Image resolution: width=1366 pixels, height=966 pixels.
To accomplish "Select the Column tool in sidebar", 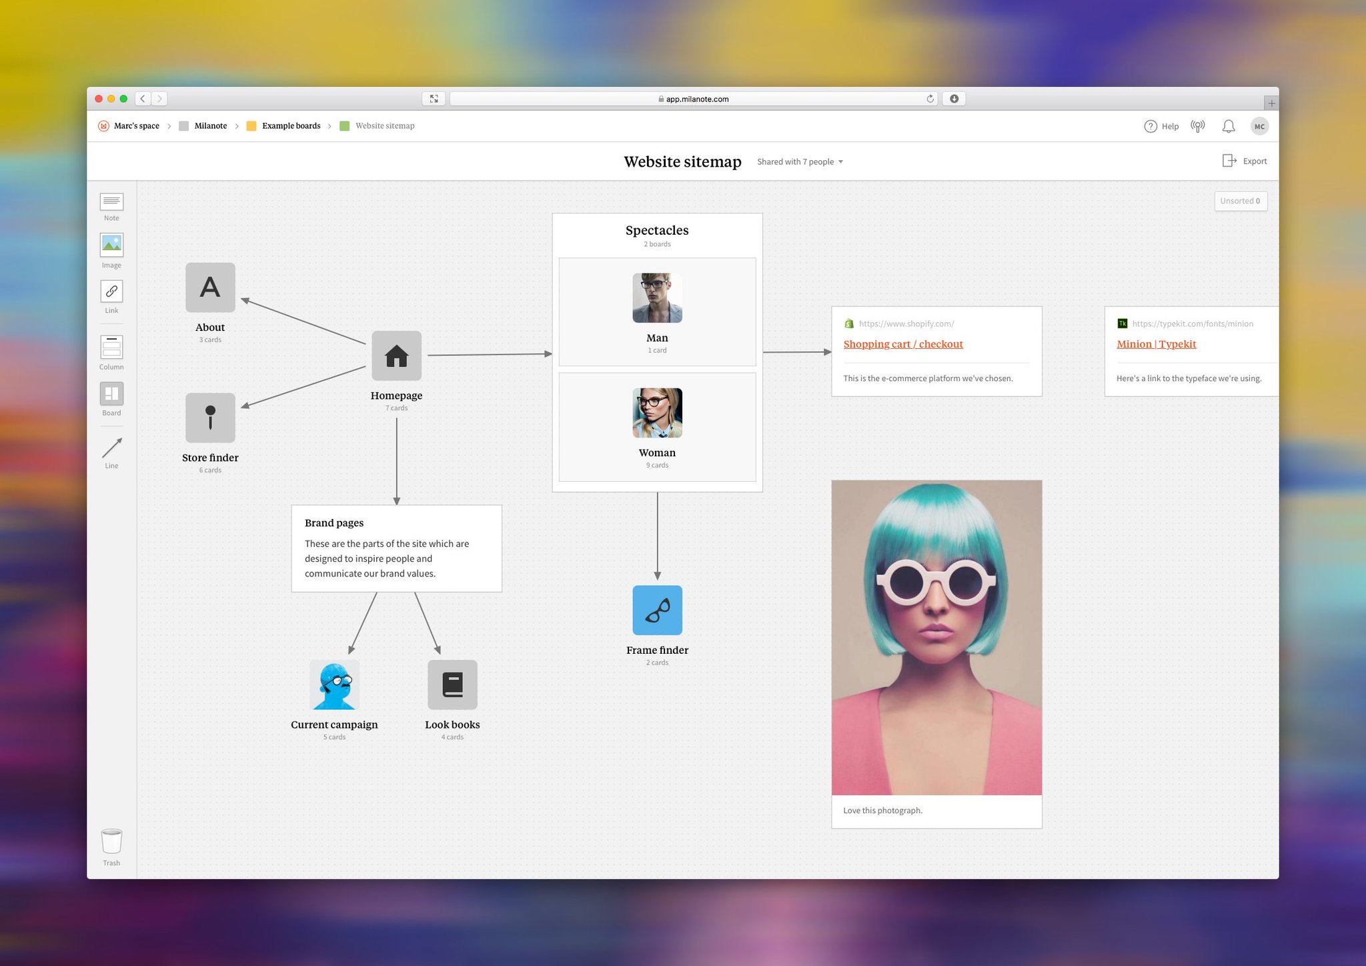I will pyautogui.click(x=111, y=347).
